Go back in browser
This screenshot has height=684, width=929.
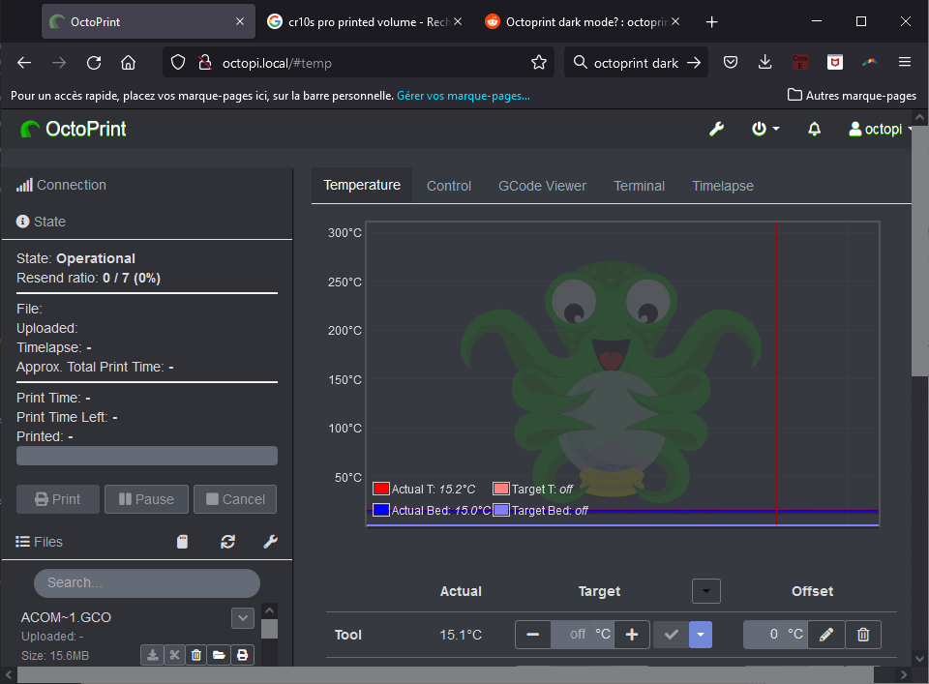pos(24,63)
